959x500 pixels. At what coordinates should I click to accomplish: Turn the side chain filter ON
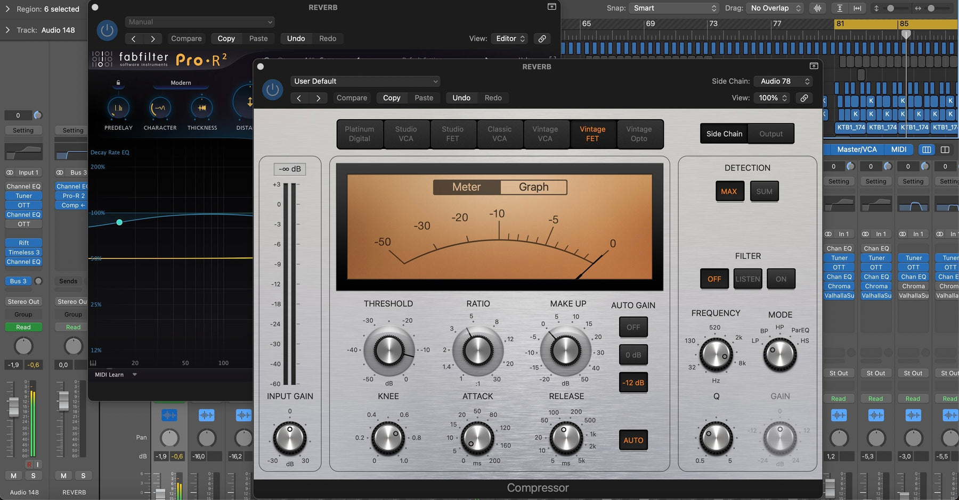point(781,279)
